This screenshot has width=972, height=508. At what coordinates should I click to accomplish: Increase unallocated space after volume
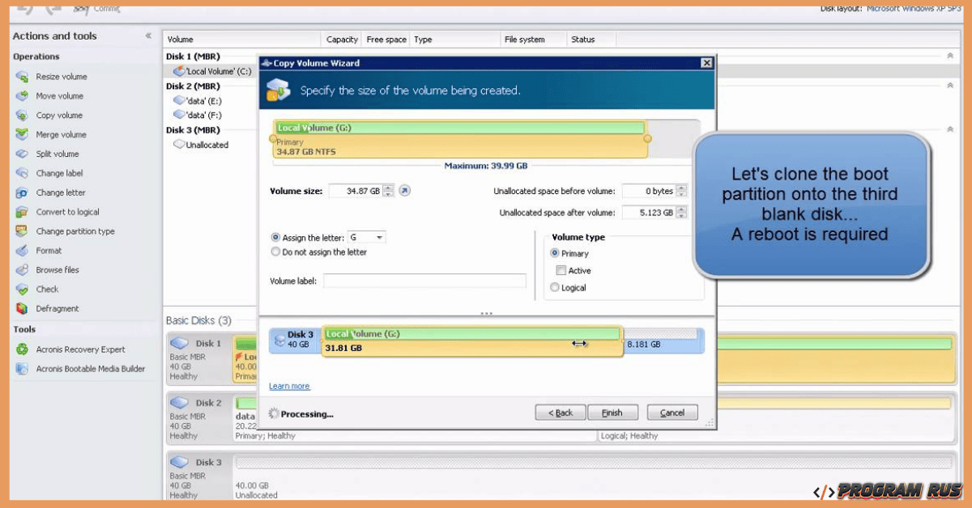click(680, 208)
